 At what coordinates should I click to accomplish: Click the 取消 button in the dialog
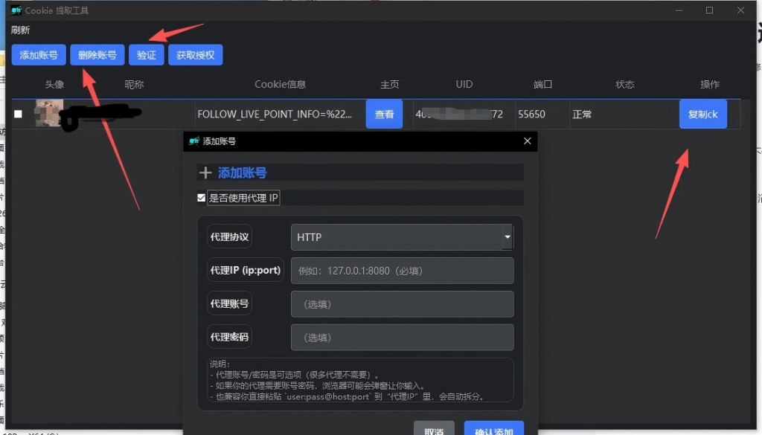434,430
